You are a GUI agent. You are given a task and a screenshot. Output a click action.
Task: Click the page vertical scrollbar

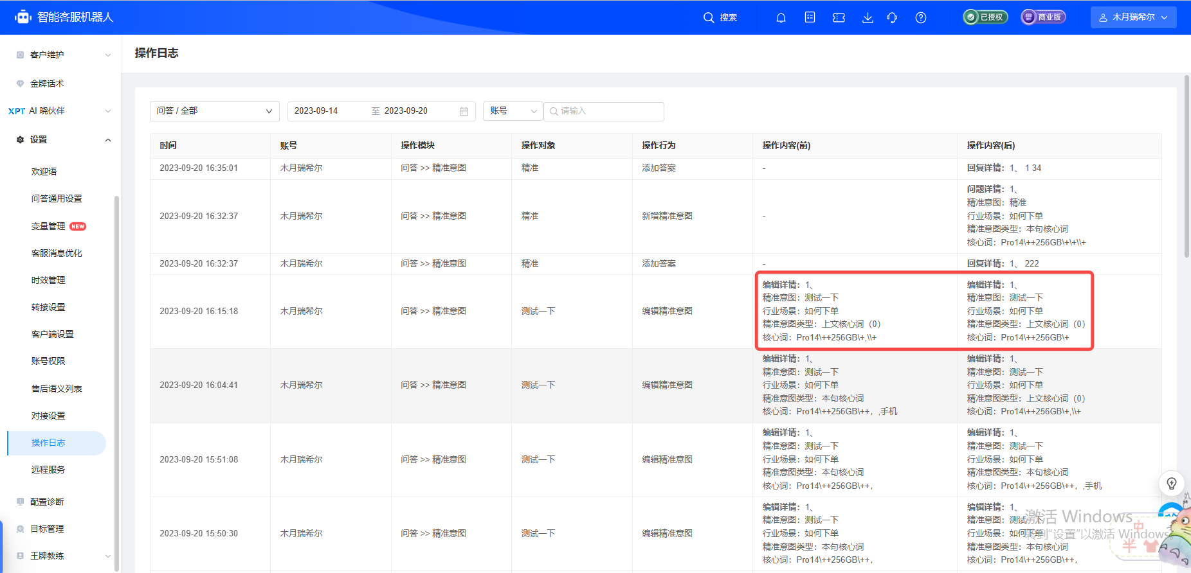pyautogui.click(x=1187, y=166)
